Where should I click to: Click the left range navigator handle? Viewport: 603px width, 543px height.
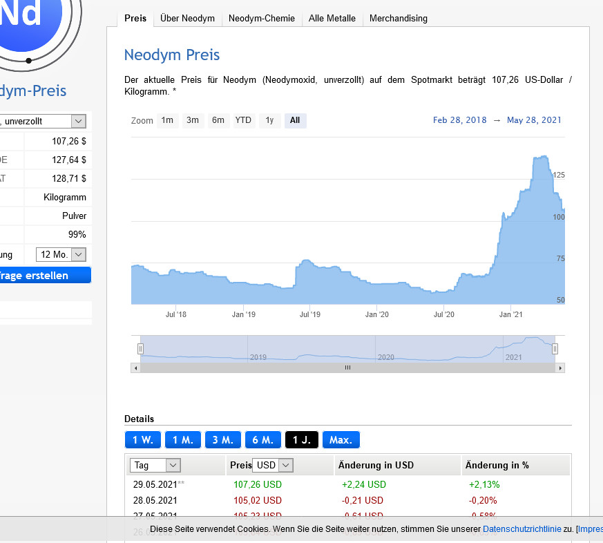140,350
